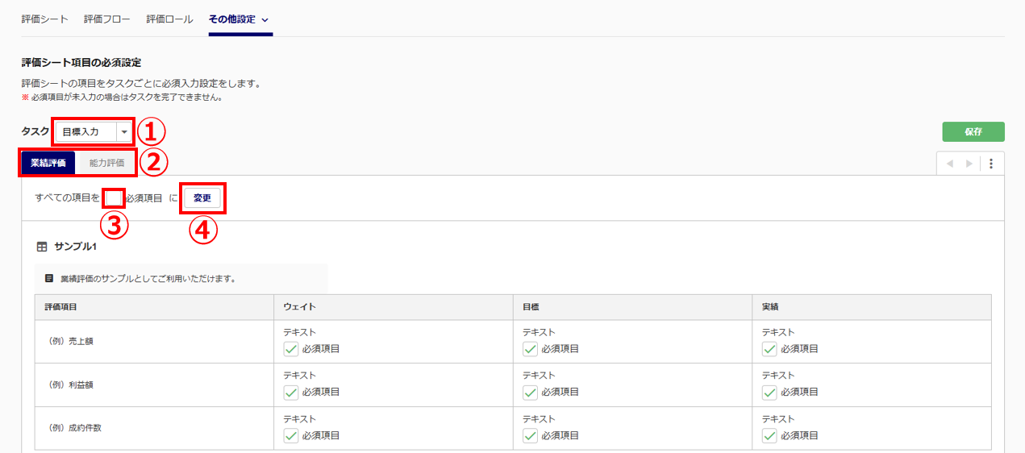Uncheck 必須項目 for 売上額 実績
1025x453 pixels.
[770, 349]
